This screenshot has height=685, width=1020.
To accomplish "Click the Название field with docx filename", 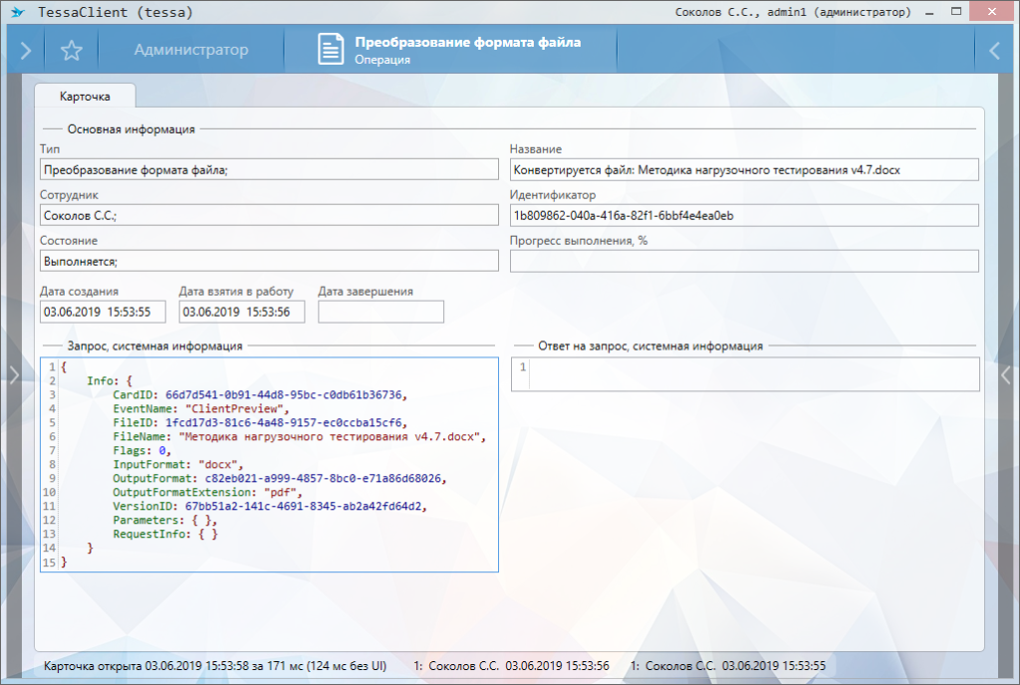I will [x=744, y=169].
